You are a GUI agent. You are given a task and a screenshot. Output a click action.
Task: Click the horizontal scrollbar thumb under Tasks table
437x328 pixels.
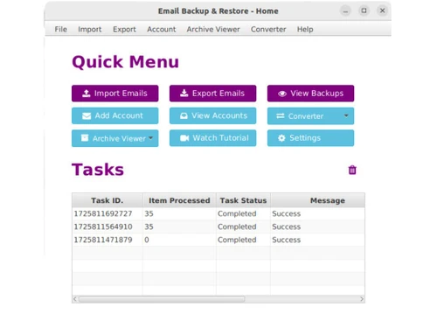pyautogui.click(x=162, y=299)
